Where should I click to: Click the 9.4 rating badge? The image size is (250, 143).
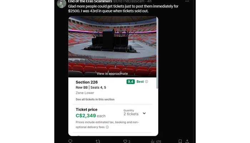(x=130, y=82)
